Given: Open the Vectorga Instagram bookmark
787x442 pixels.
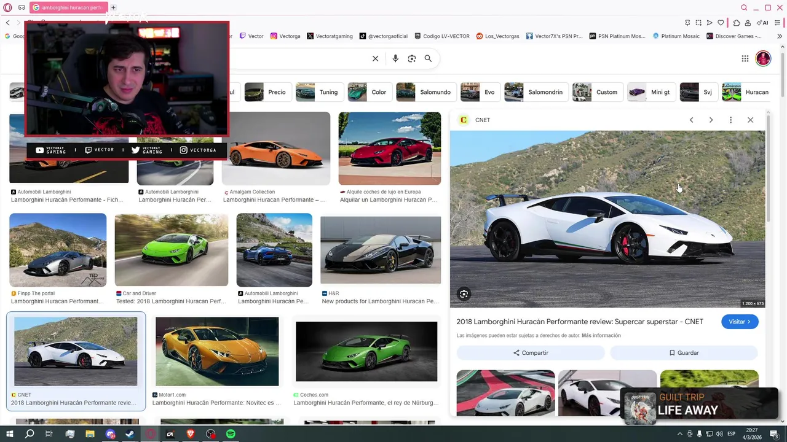Looking at the screenshot, I should [285, 36].
